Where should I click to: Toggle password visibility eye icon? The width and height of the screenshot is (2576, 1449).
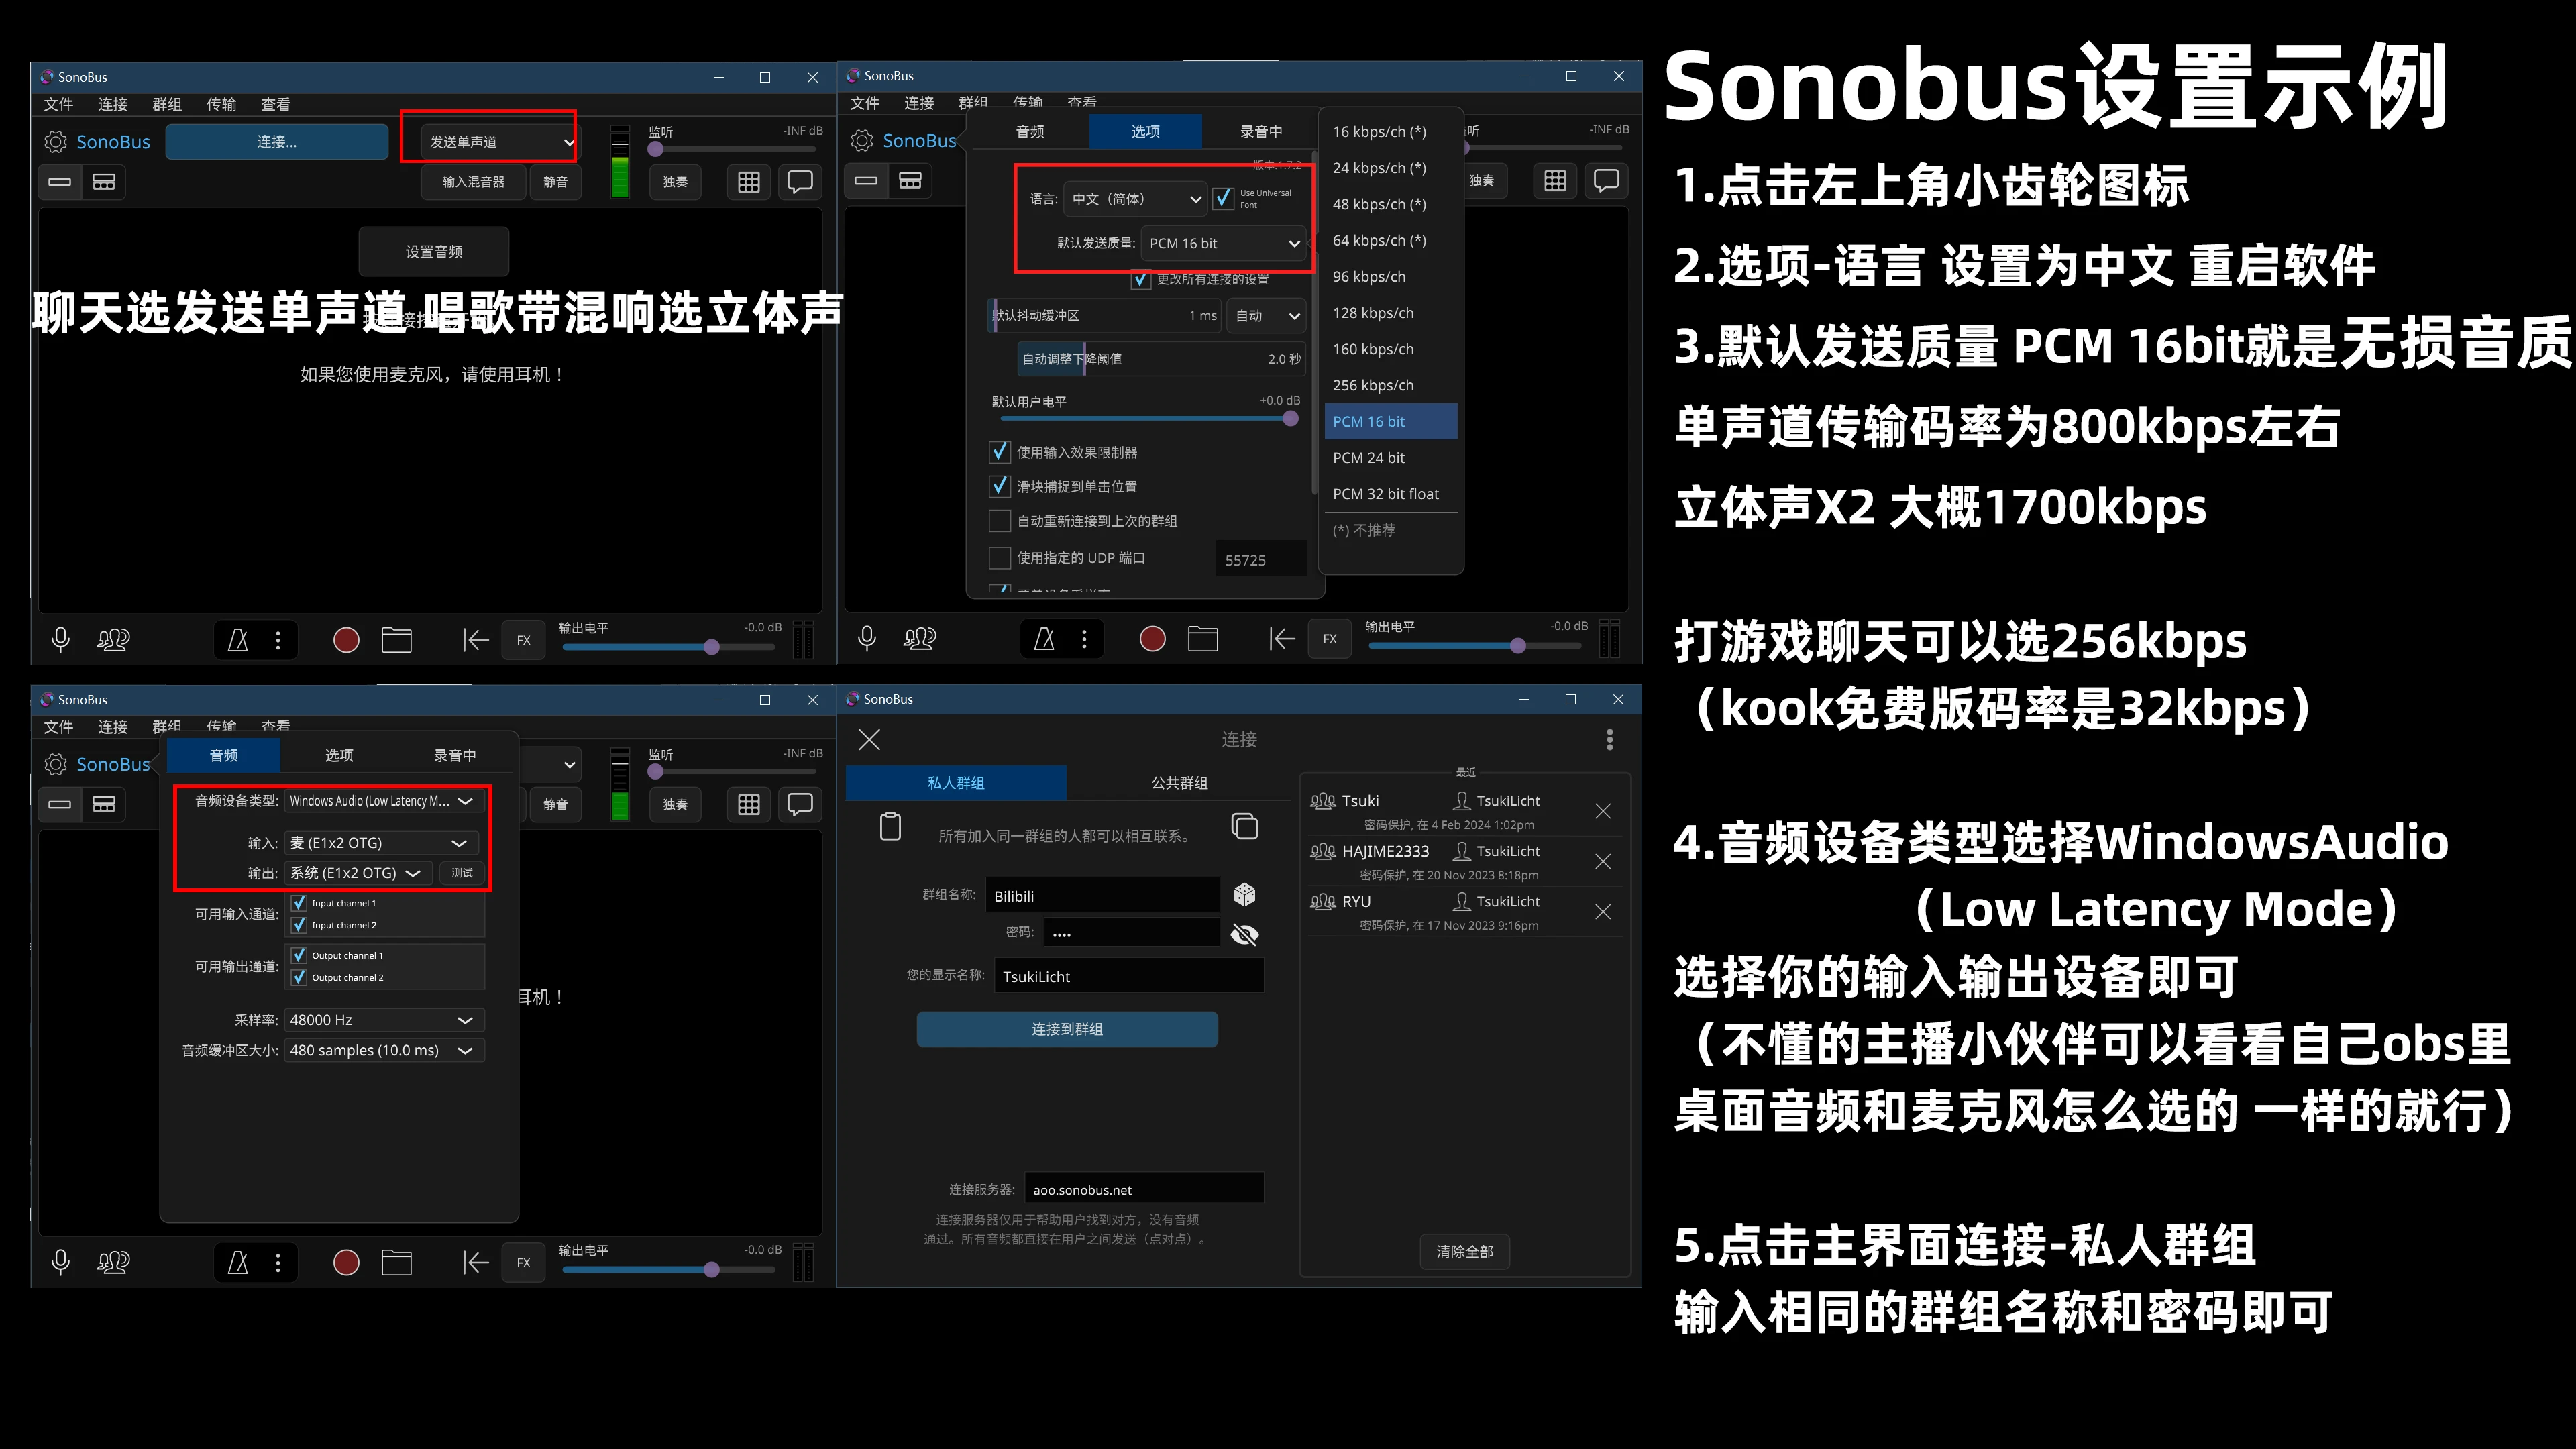[x=1244, y=934]
